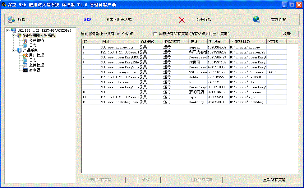The image size is (304, 188).
Task: Sort by the 网址 column header
Action: pyautogui.click(x=120, y=42)
